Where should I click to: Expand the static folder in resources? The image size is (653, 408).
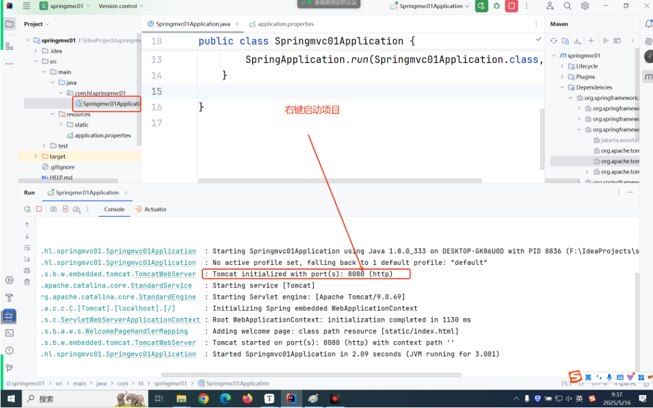(61, 125)
